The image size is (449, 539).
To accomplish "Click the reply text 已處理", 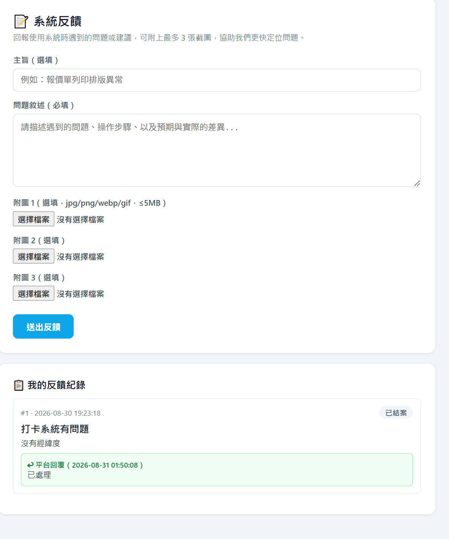I will point(39,475).
